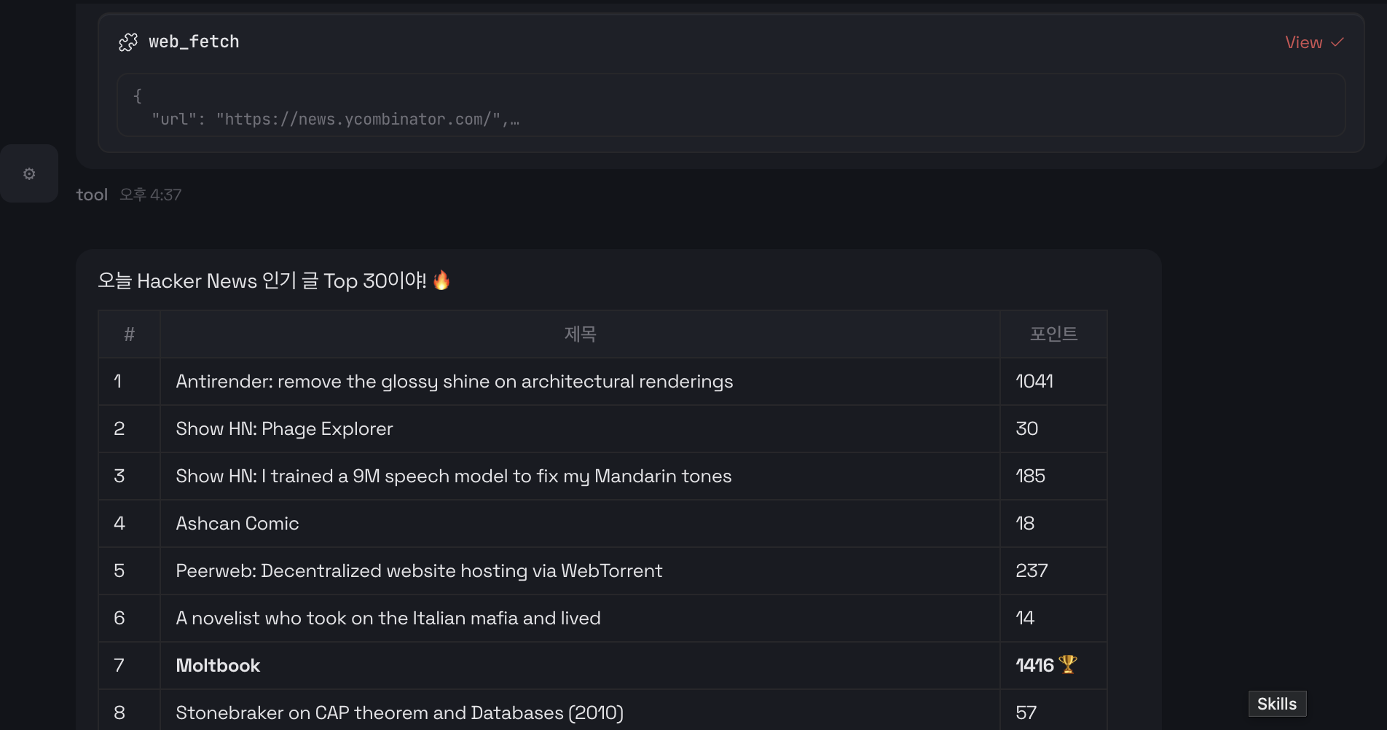Click the 18 points cell
This screenshot has width=1387, height=730.
[1053, 523]
